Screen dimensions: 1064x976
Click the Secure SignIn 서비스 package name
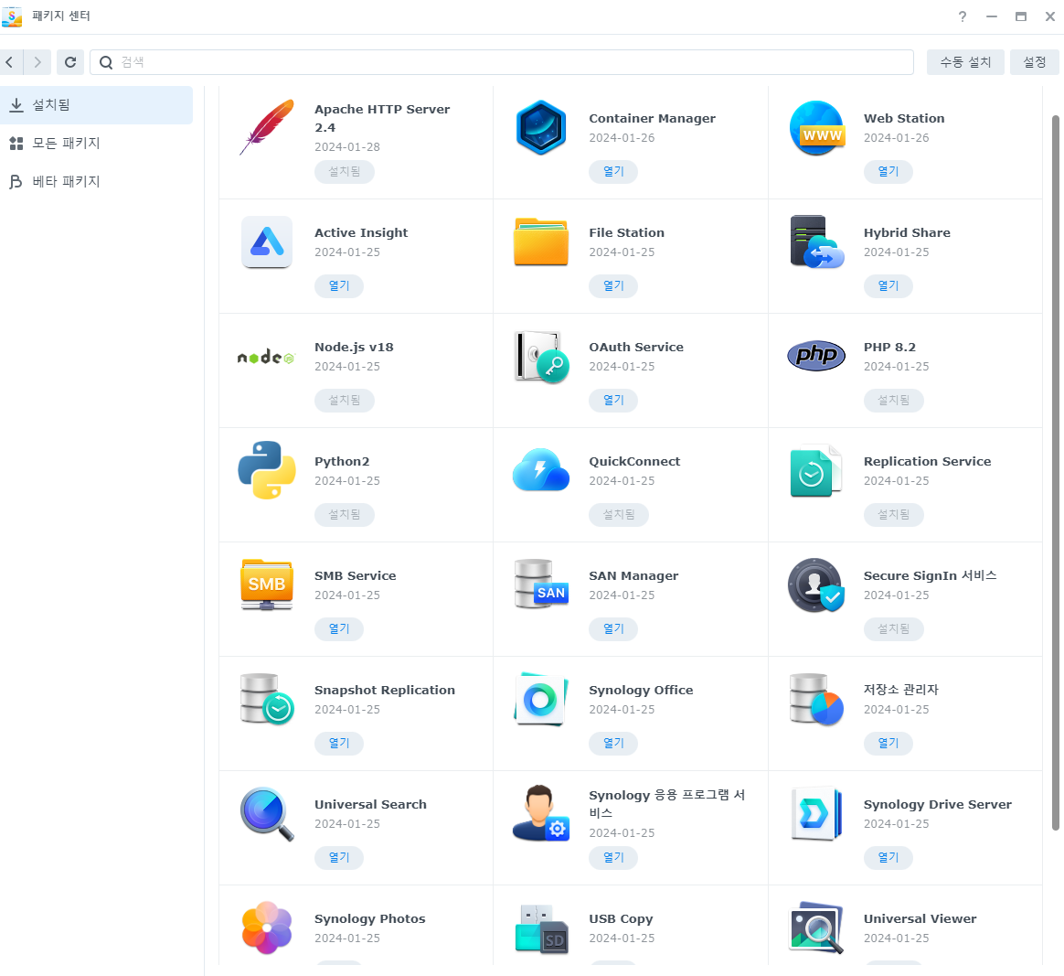pyautogui.click(x=930, y=576)
